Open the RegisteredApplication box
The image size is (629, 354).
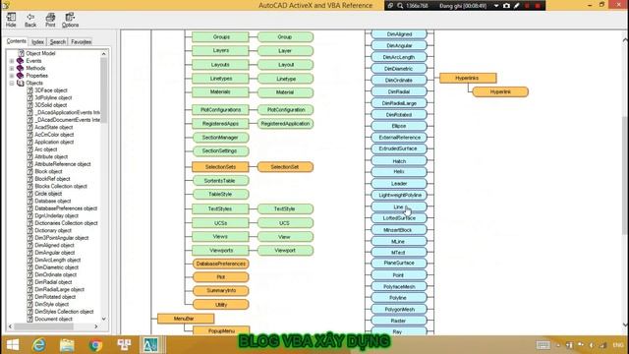tap(285, 124)
